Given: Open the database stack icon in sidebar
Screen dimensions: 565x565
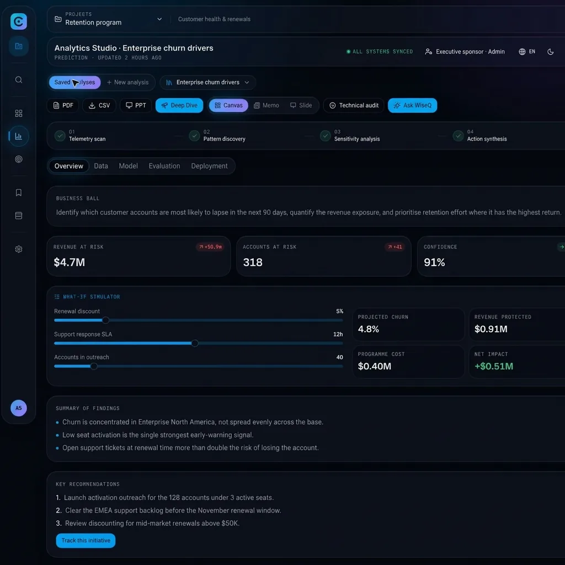Looking at the screenshot, I should (19, 216).
